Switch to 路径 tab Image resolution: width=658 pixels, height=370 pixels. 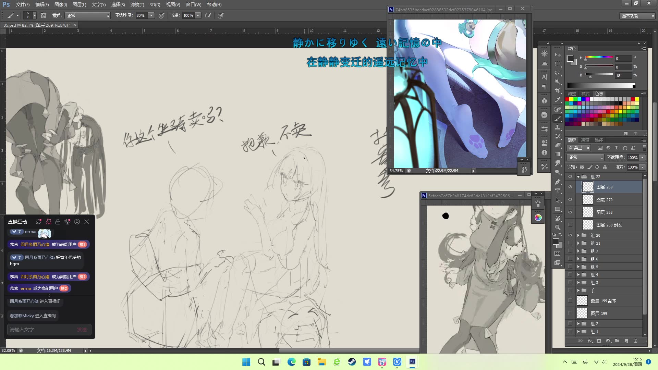[x=599, y=140]
